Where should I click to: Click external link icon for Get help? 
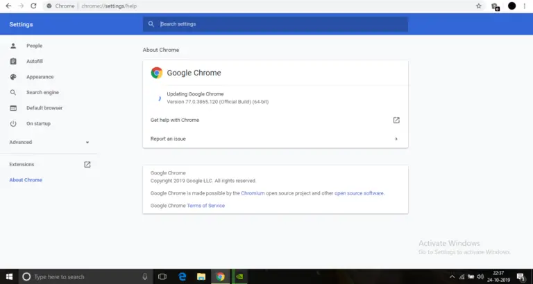[396, 120]
